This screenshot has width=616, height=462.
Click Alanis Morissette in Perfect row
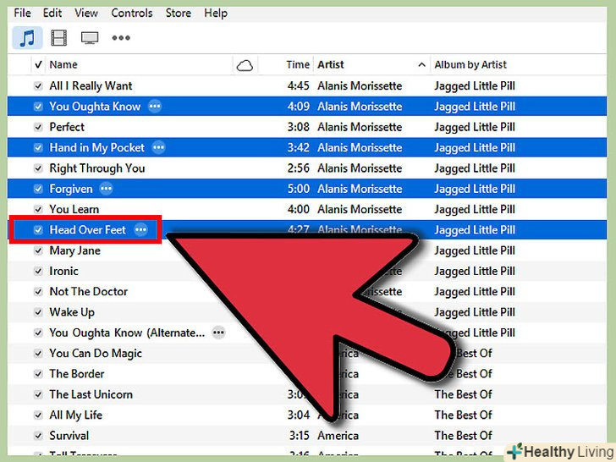pyautogui.click(x=360, y=127)
